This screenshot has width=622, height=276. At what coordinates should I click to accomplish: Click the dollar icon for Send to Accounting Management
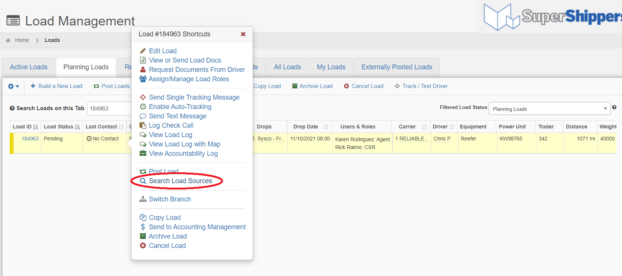[143, 227]
